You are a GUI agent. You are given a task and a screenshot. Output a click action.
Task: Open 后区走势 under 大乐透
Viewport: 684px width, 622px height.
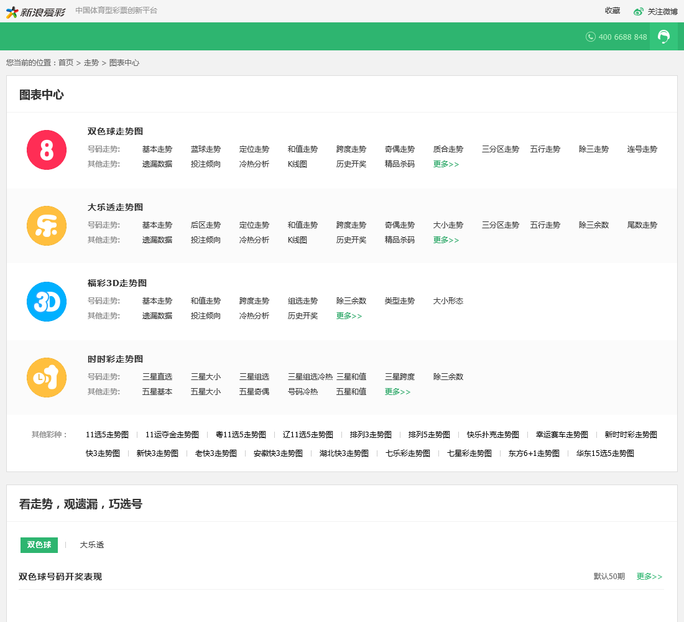(x=205, y=225)
